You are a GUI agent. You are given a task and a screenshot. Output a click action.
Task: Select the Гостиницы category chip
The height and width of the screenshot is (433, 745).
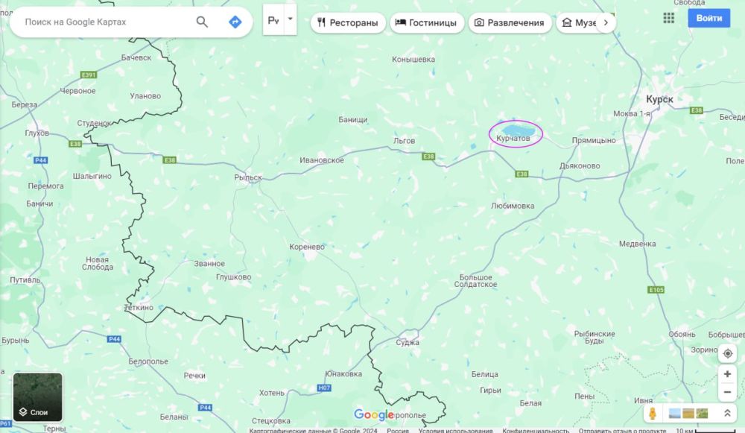427,23
